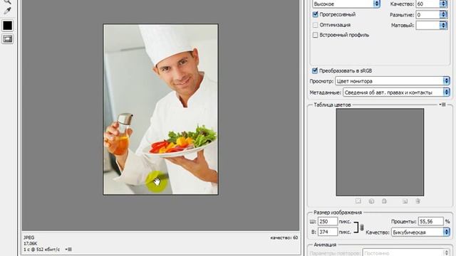Click the add new color icon
This screenshot has height=256, width=456.
click(405, 201)
